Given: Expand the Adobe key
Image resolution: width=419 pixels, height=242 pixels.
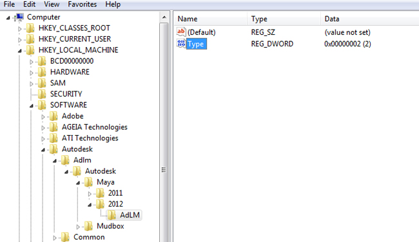Looking at the screenshot, I should (x=43, y=117).
